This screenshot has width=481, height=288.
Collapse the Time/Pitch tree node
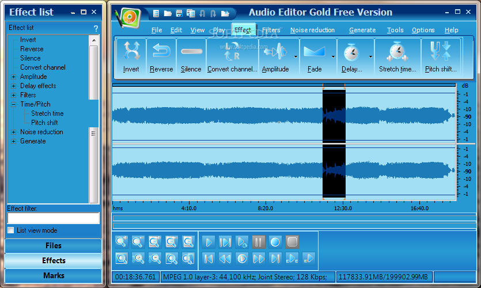pyautogui.click(x=13, y=104)
